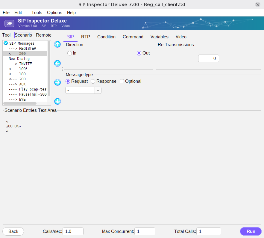Click the blue down arrow icon

(x=57, y=101)
